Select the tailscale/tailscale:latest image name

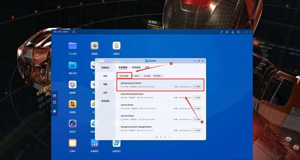coord(132,94)
